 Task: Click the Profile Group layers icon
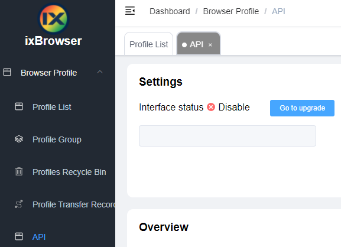(x=19, y=139)
